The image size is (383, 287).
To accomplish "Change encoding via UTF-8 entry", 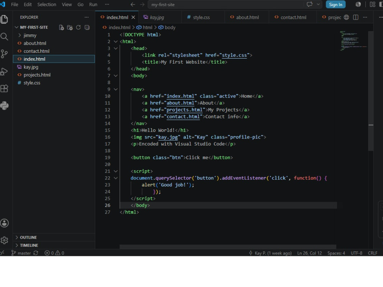I will [x=356, y=253].
